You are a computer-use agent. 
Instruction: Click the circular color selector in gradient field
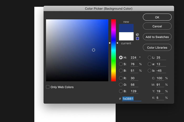(x=94, y=50)
